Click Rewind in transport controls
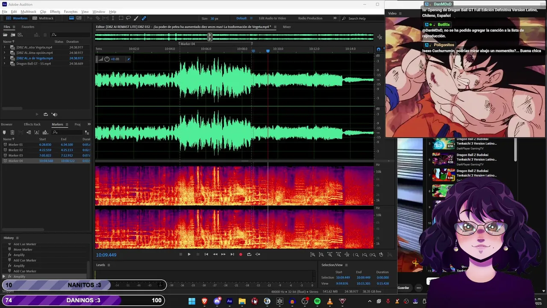The width and height of the screenshot is (547, 308). click(215, 255)
